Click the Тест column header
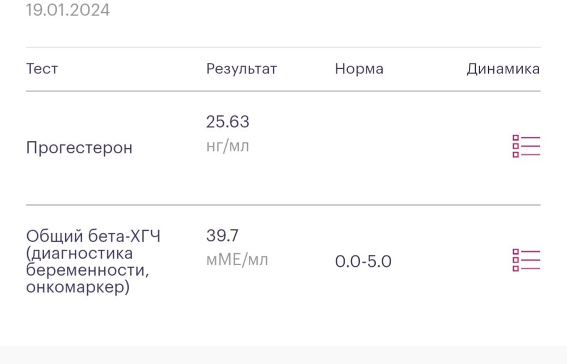The width and height of the screenshot is (567, 364). 42,69
